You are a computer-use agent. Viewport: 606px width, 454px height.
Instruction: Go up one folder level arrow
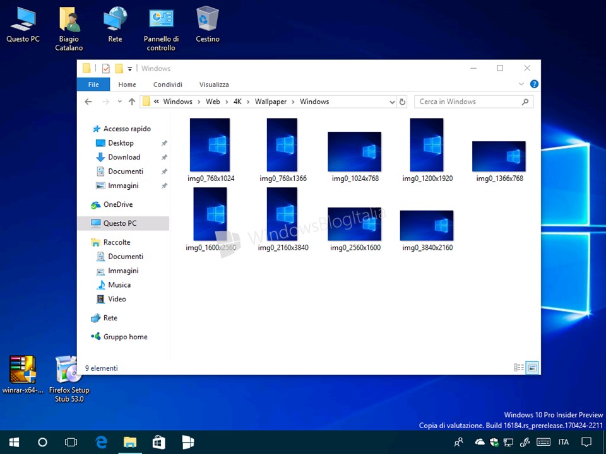point(132,102)
